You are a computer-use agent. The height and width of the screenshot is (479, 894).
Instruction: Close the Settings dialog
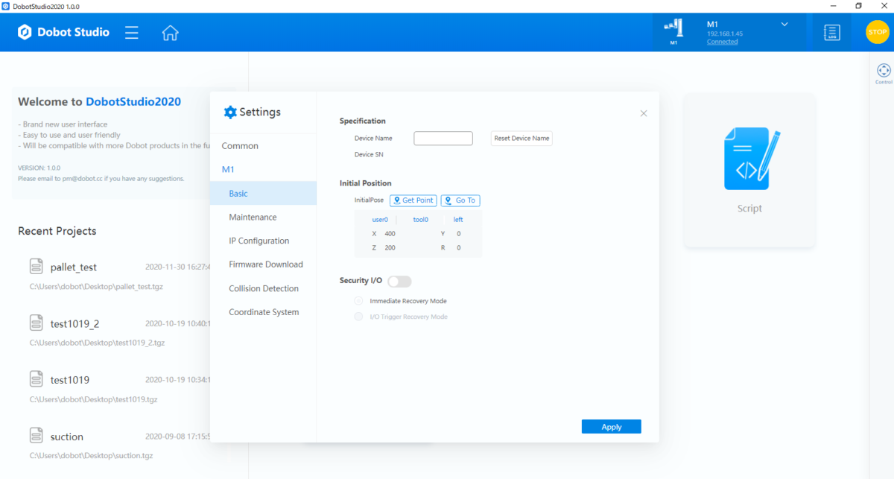(644, 113)
